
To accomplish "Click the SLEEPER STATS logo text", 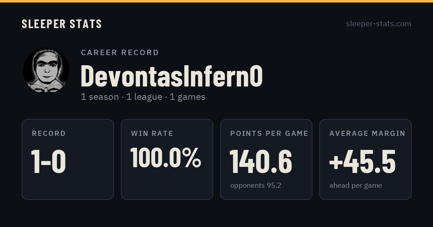I will 62,24.
